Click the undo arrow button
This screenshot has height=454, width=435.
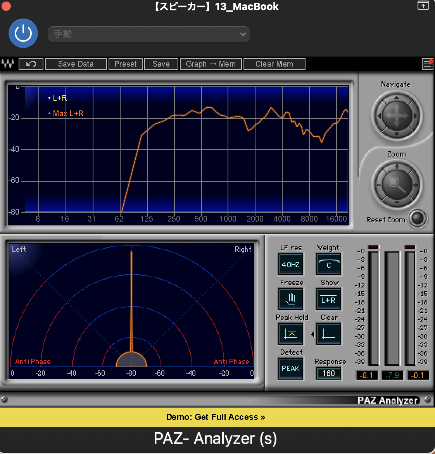tap(31, 64)
